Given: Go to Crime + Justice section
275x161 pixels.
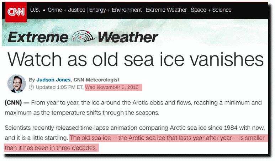Looking at the screenshot, I should [x=67, y=10].
